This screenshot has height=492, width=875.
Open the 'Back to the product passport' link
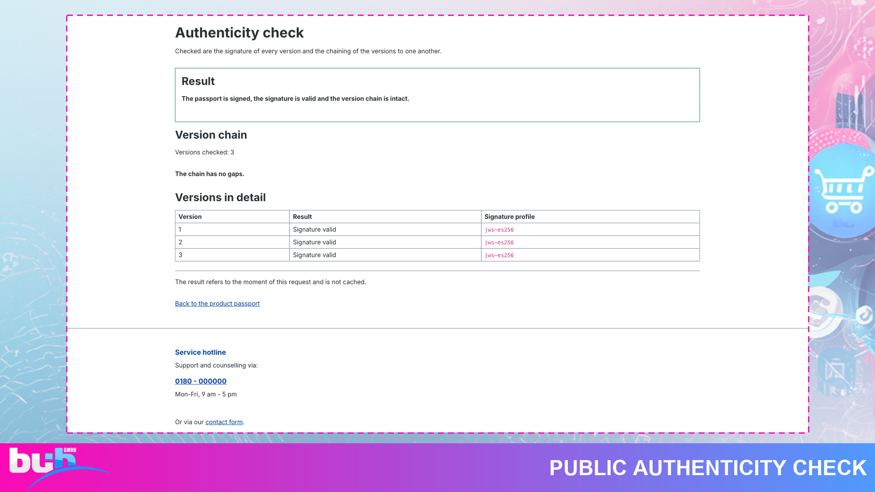217,303
